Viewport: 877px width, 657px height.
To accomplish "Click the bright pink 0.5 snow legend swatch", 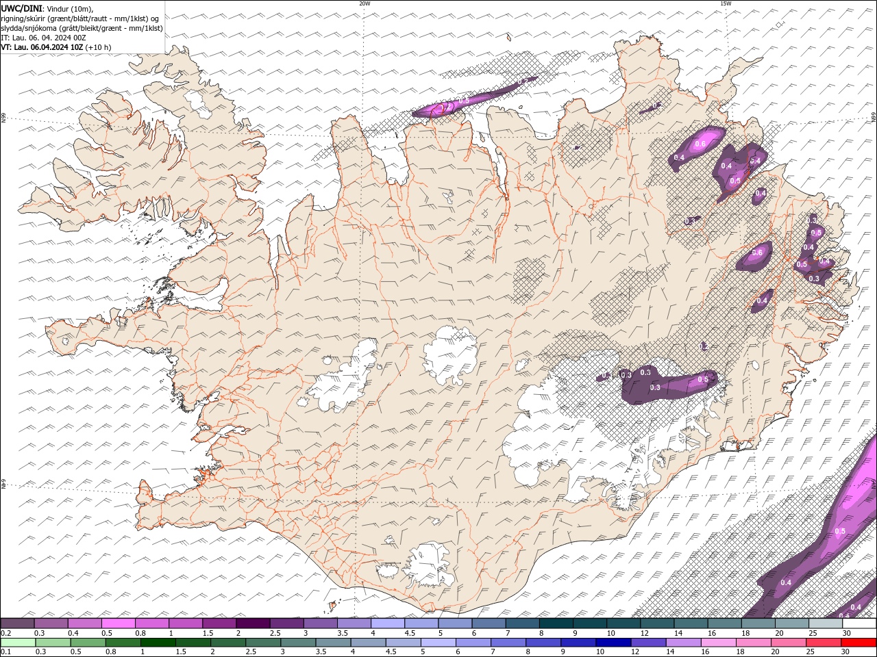I will [x=118, y=623].
